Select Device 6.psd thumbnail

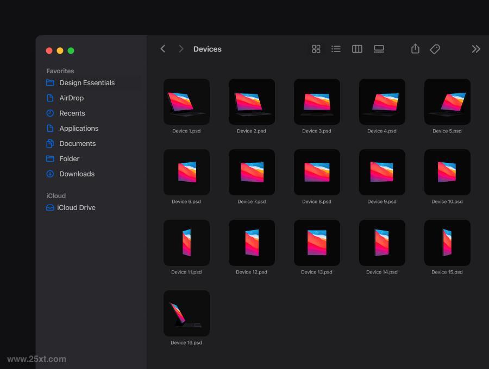pyautogui.click(x=186, y=172)
